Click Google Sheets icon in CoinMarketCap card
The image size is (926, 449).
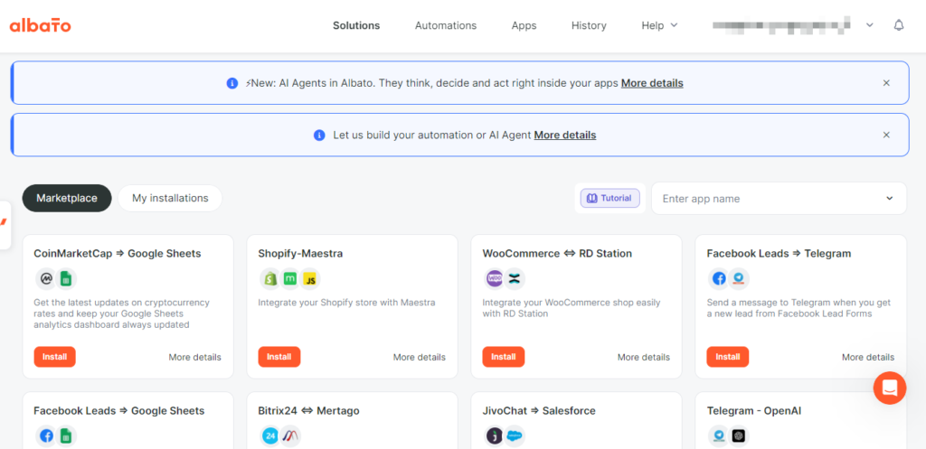click(66, 278)
